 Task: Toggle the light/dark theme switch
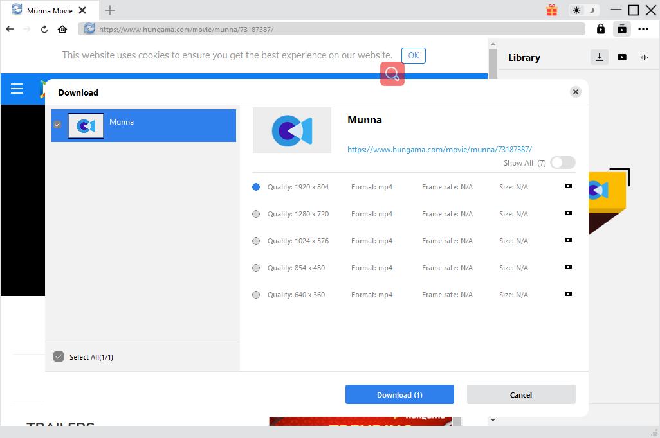coord(584,10)
